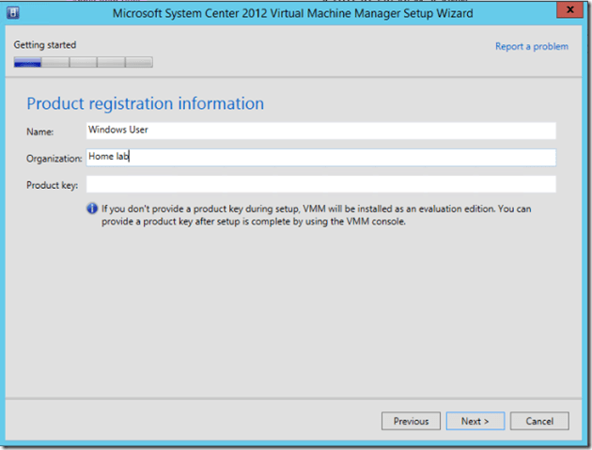This screenshot has width=592, height=450.
Task: Open the Report a problem link
Action: [531, 46]
